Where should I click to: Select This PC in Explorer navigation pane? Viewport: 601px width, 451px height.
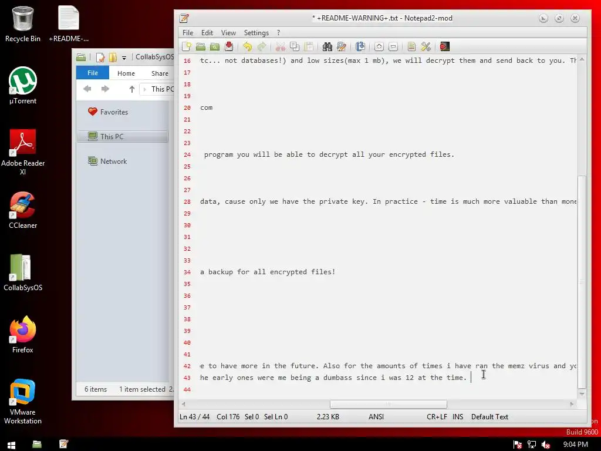123,136
